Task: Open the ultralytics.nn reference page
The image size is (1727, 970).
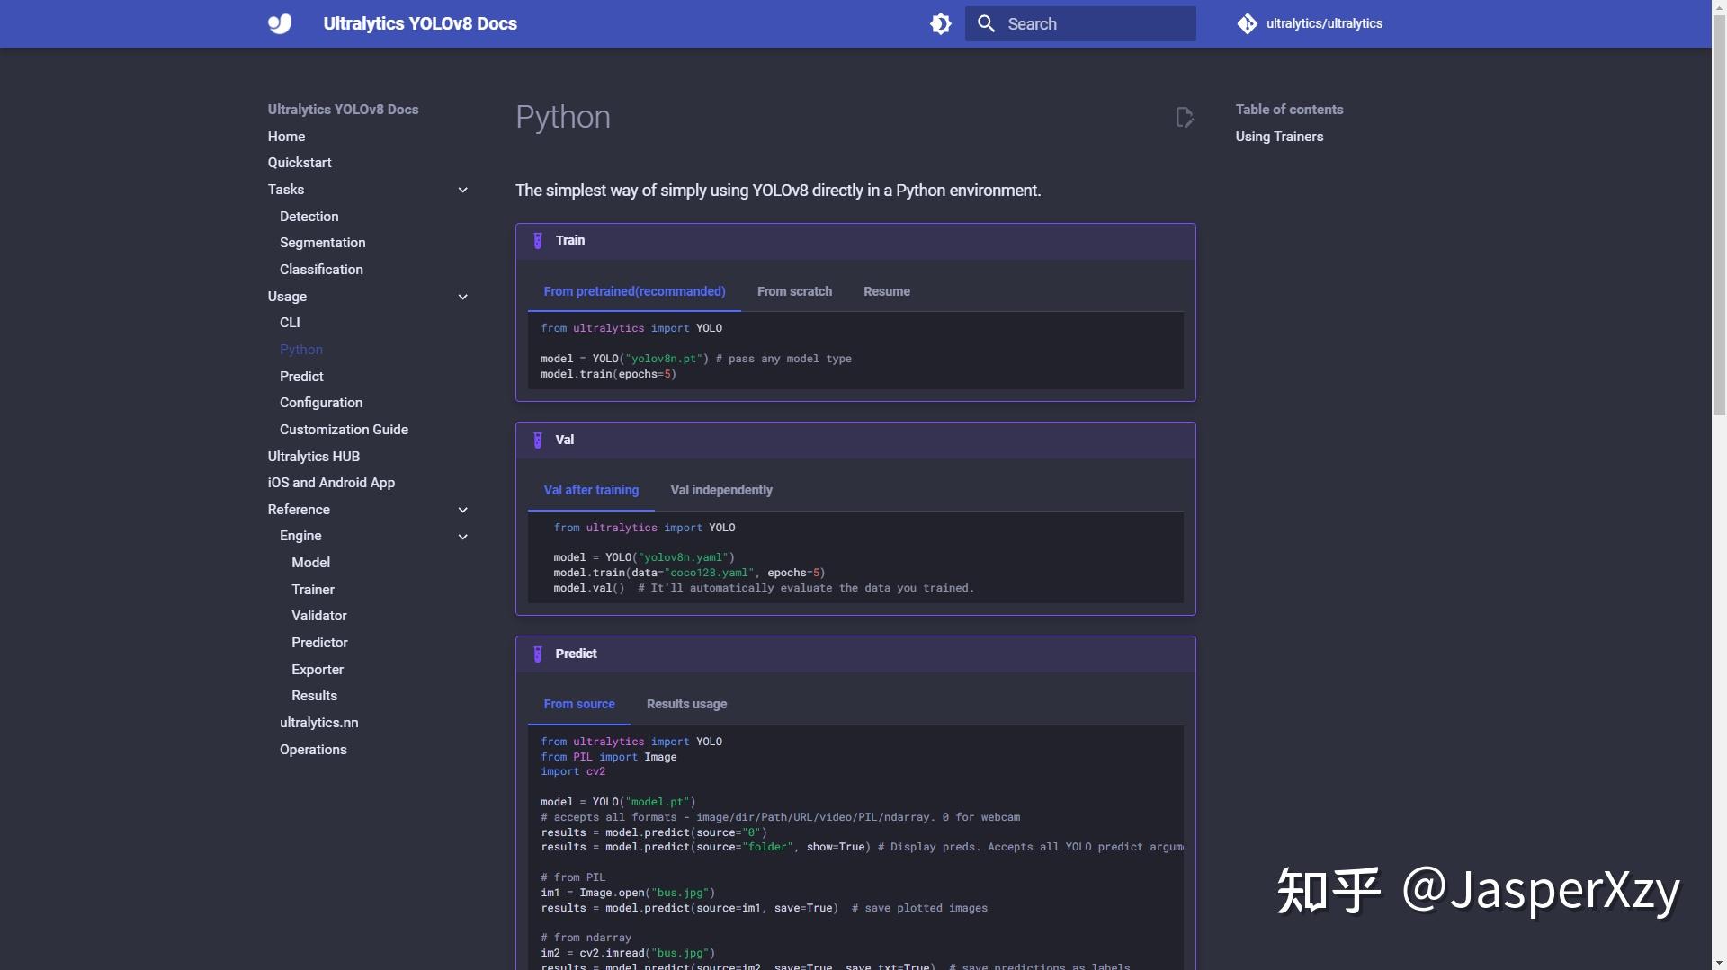Action: (x=318, y=723)
